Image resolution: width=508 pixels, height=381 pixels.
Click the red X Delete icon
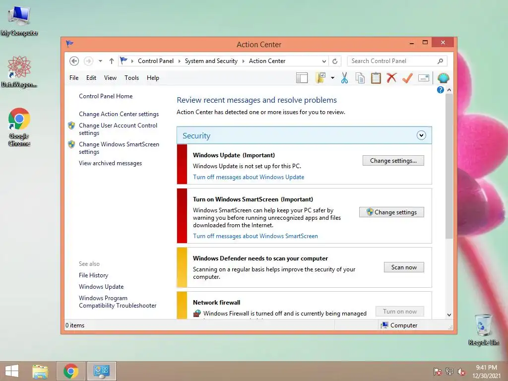click(x=391, y=78)
